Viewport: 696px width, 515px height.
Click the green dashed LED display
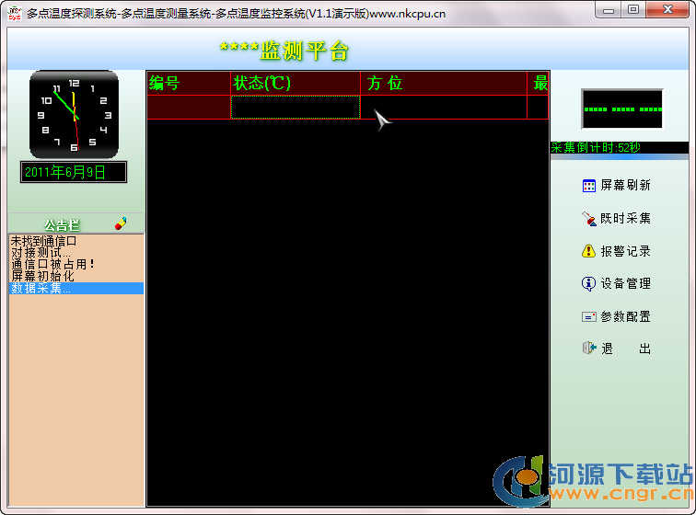point(622,109)
